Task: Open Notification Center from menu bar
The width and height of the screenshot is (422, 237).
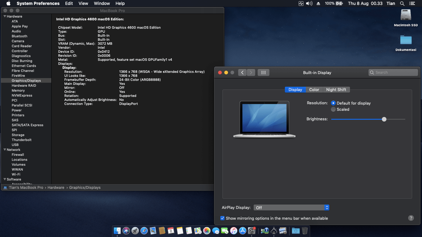Action: (x=412, y=3)
